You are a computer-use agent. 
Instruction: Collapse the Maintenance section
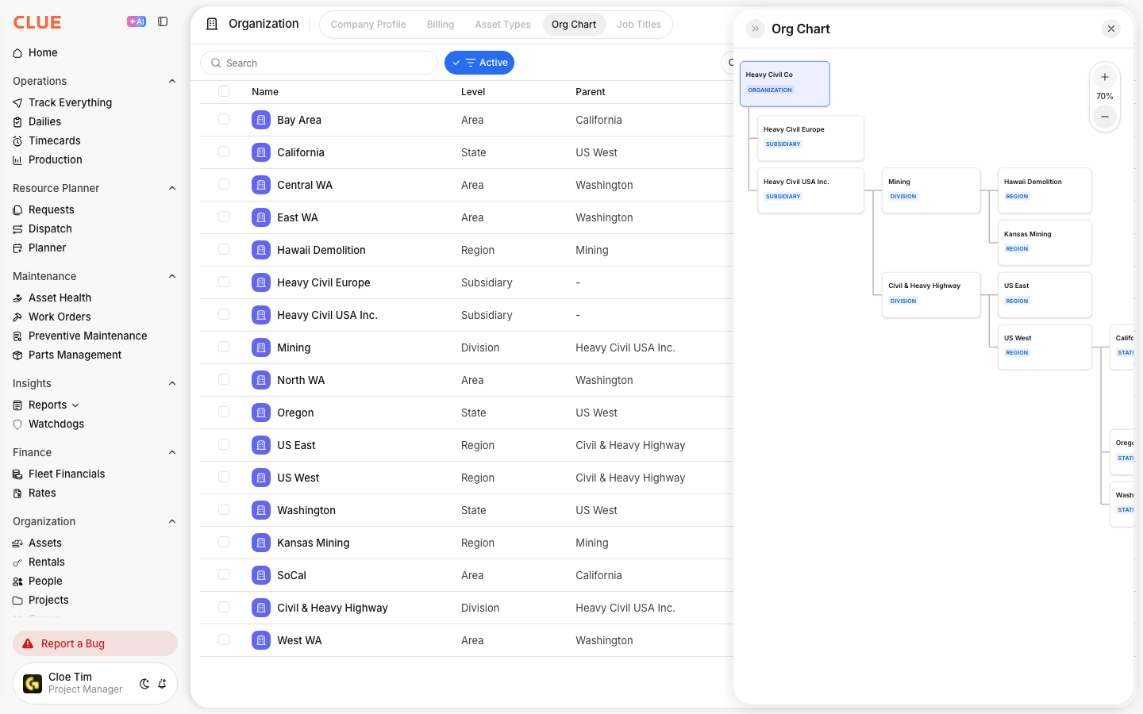(x=172, y=276)
